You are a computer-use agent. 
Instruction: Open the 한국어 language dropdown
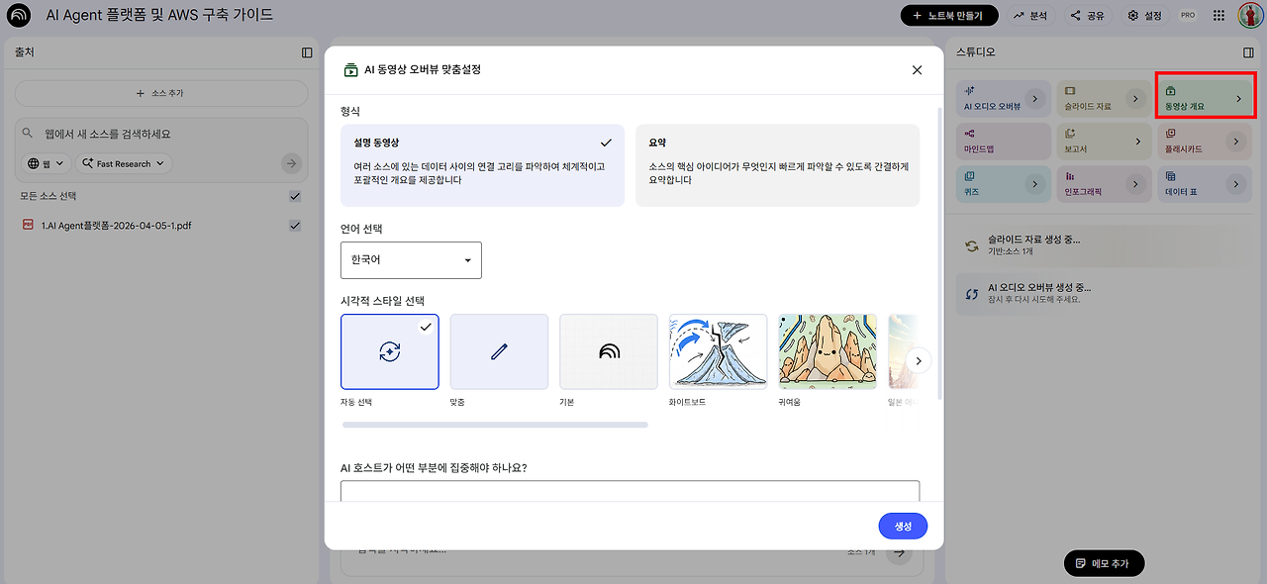pyautogui.click(x=411, y=259)
